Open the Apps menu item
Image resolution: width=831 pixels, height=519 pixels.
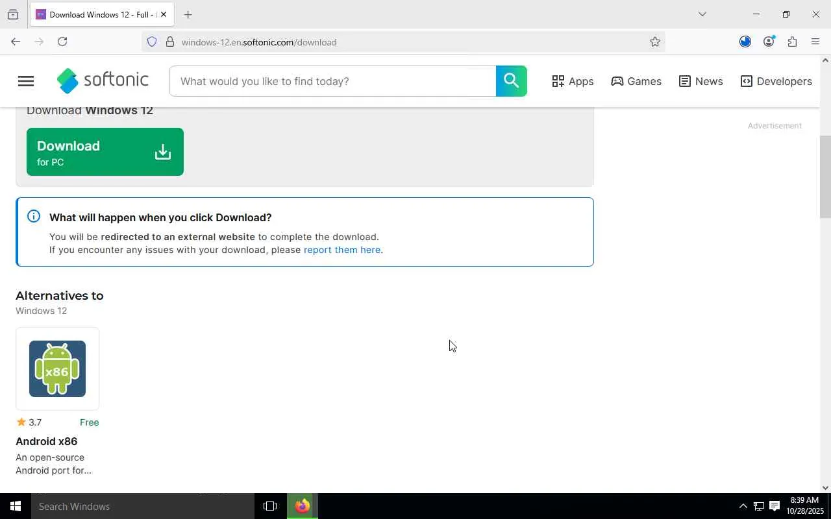click(573, 81)
